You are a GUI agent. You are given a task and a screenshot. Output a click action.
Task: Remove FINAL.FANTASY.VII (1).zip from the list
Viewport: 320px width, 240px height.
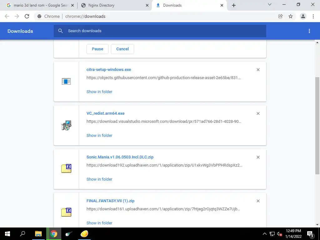[258, 201]
